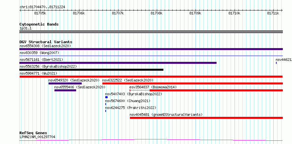Open the nsv6322522 (Sedlazeck2020) label

click(128, 80)
